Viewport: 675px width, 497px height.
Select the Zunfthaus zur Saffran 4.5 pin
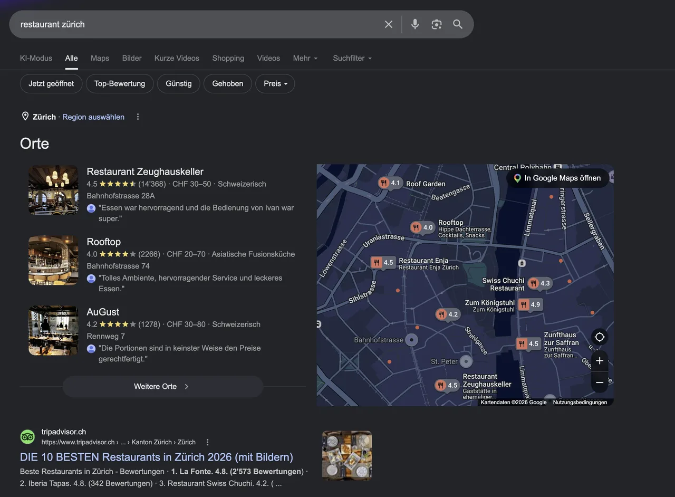528,343
